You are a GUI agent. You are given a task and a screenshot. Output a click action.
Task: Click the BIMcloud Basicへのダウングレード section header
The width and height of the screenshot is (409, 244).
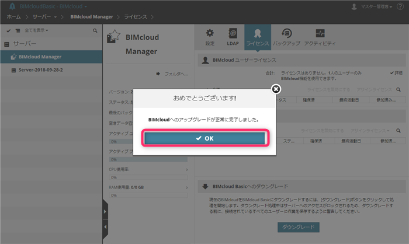pos(301,187)
